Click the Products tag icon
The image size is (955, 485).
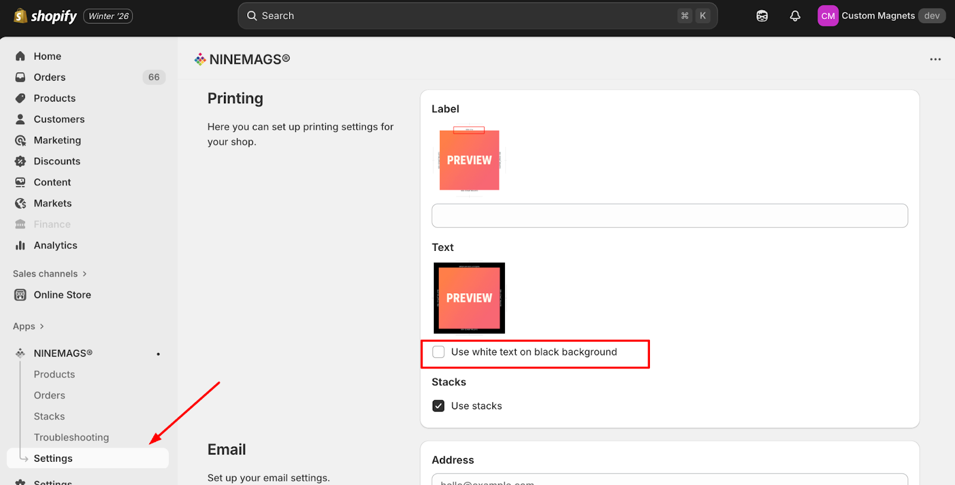pyautogui.click(x=20, y=98)
